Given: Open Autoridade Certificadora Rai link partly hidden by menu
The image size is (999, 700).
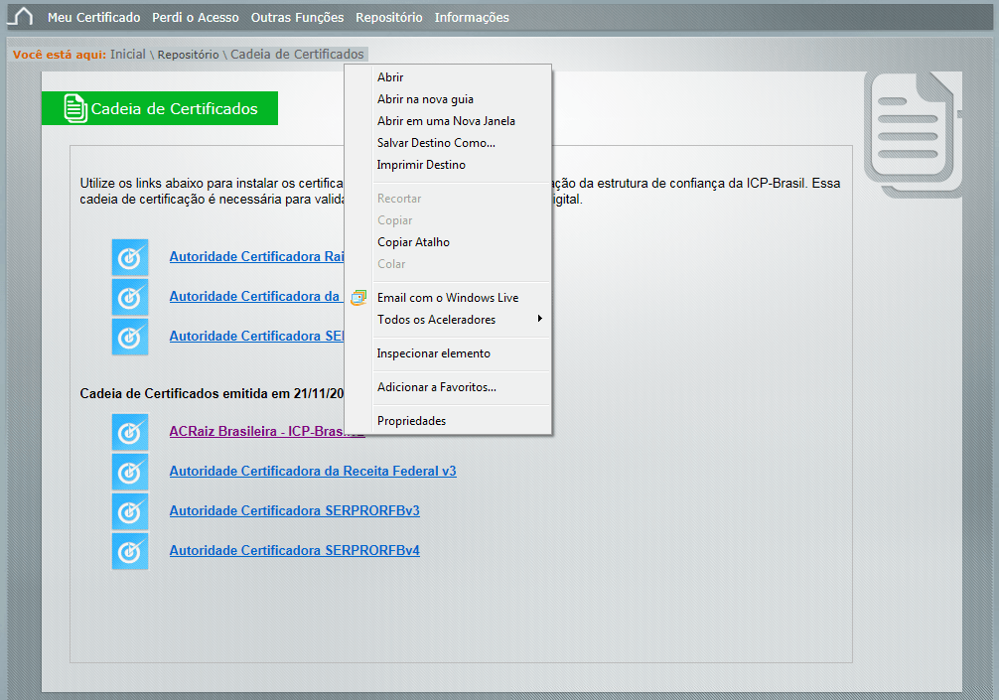Looking at the screenshot, I should coord(257,257).
